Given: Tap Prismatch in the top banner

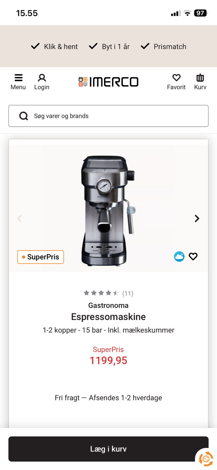Looking at the screenshot, I should point(164,46).
